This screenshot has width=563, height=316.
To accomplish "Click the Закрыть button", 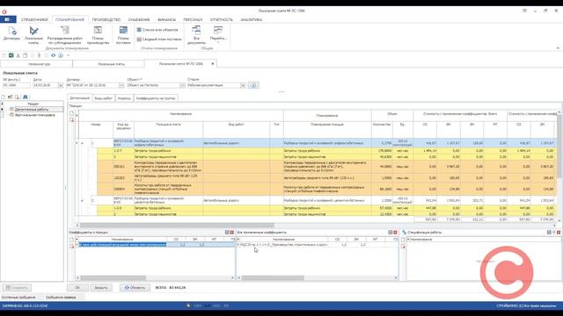I will [x=101, y=288].
